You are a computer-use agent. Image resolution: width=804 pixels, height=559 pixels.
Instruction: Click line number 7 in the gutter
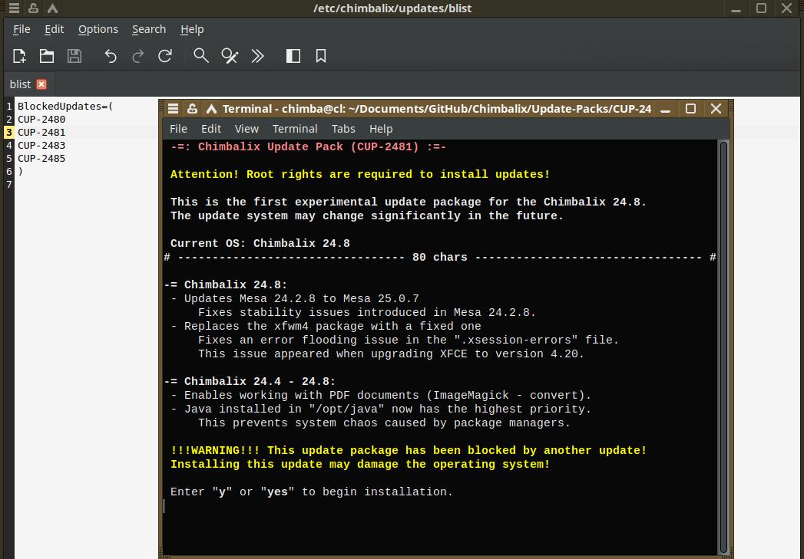8,184
